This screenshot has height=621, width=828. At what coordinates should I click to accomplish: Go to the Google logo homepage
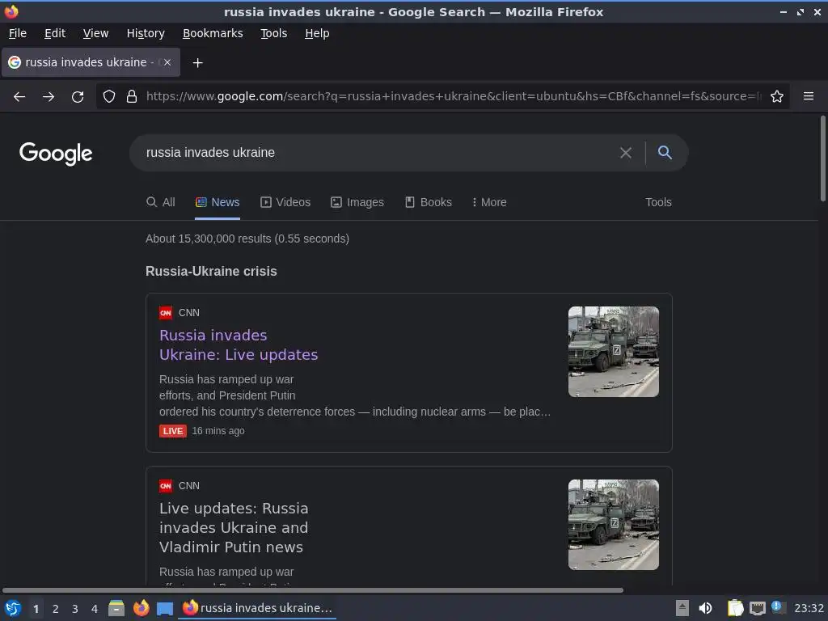point(56,154)
